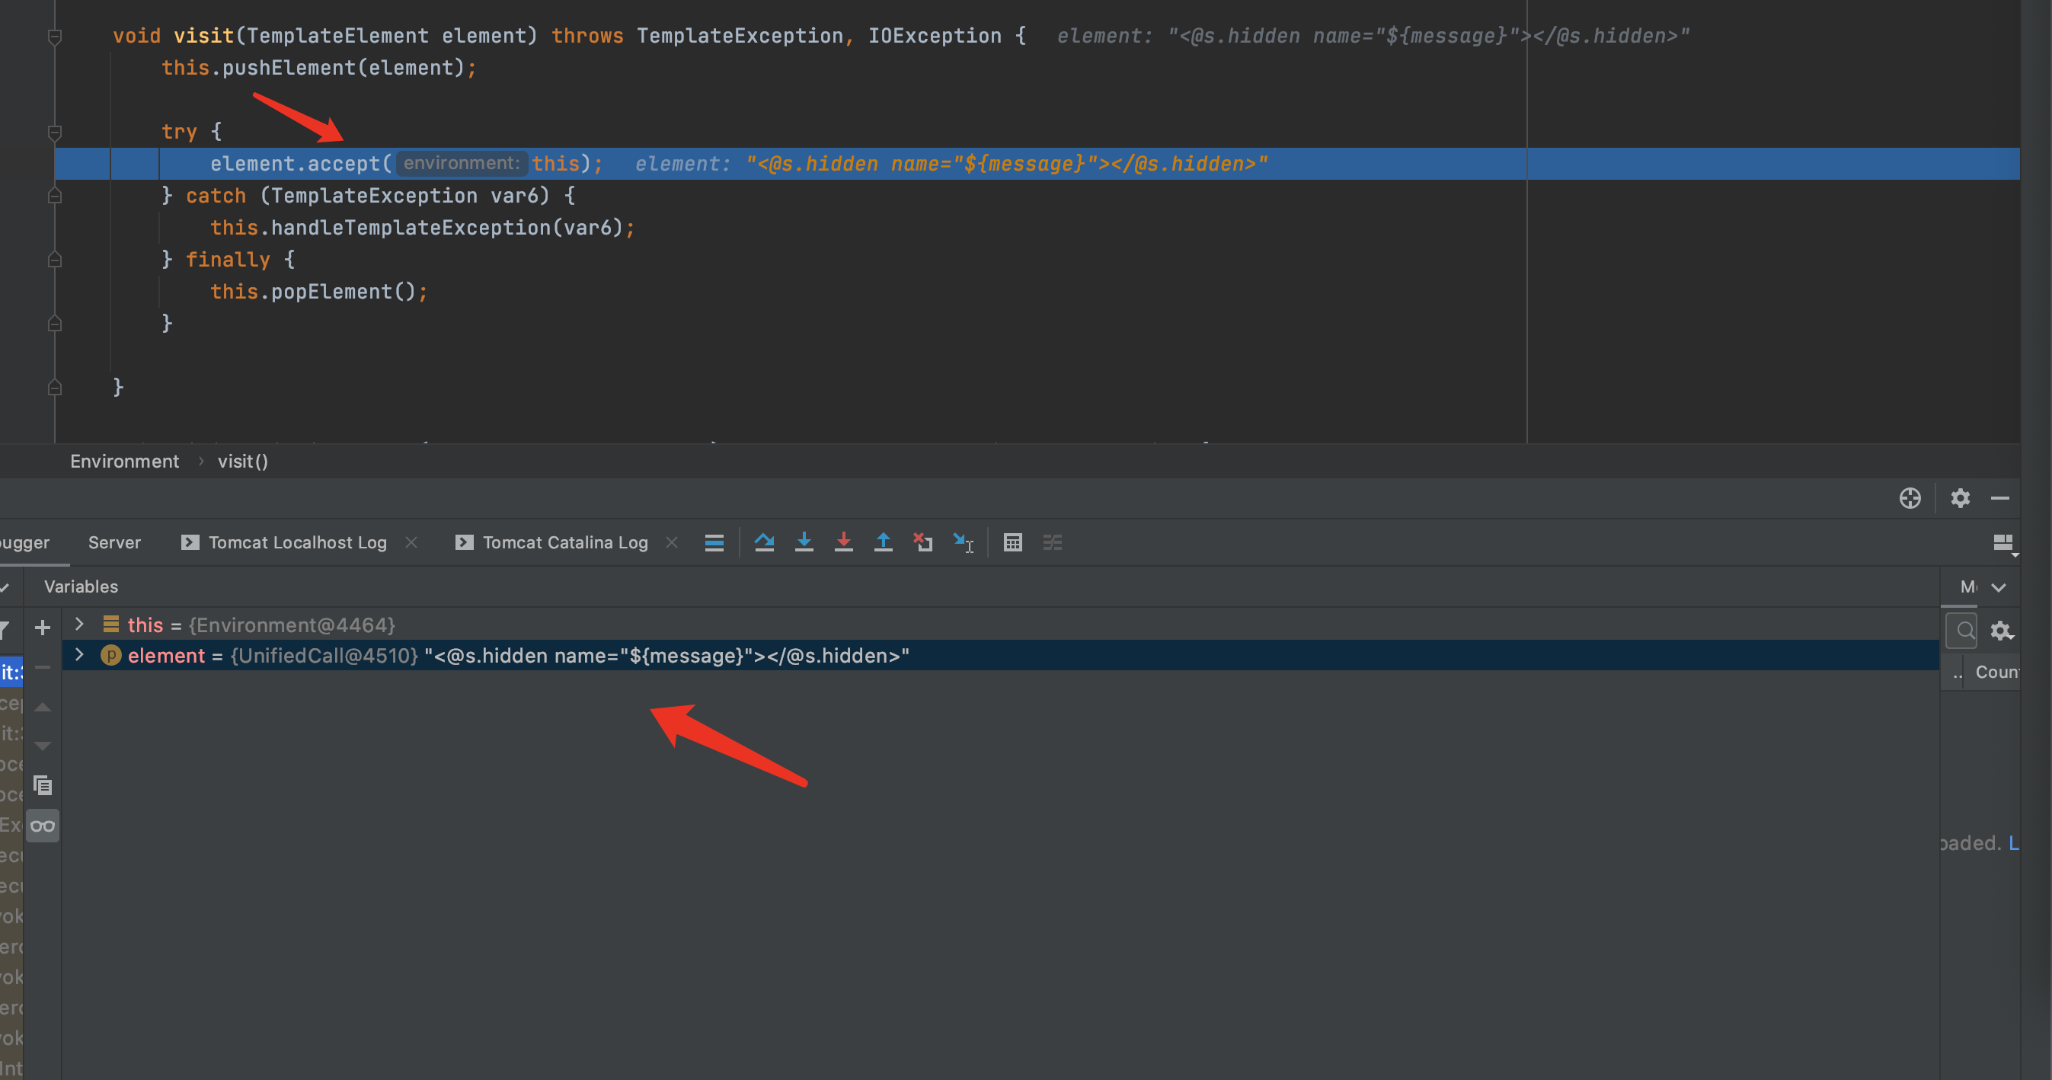This screenshot has width=2052, height=1080.
Task: Click the Server tab in debugger panel
Action: [x=115, y=542]
